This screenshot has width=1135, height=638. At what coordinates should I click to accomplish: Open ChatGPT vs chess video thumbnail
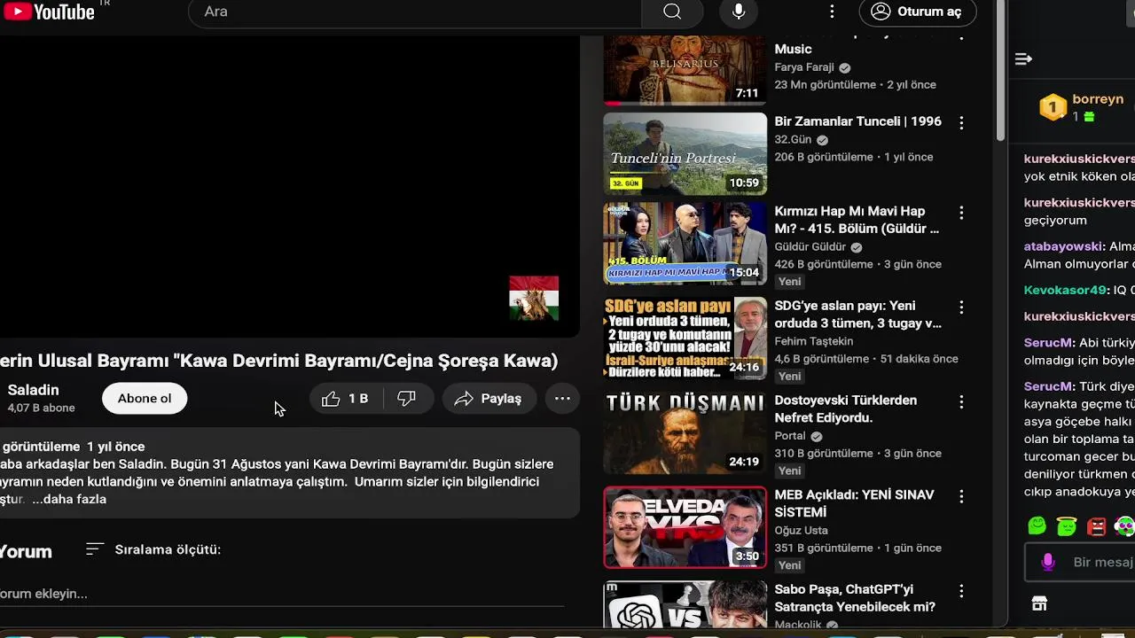pos(685,605)
